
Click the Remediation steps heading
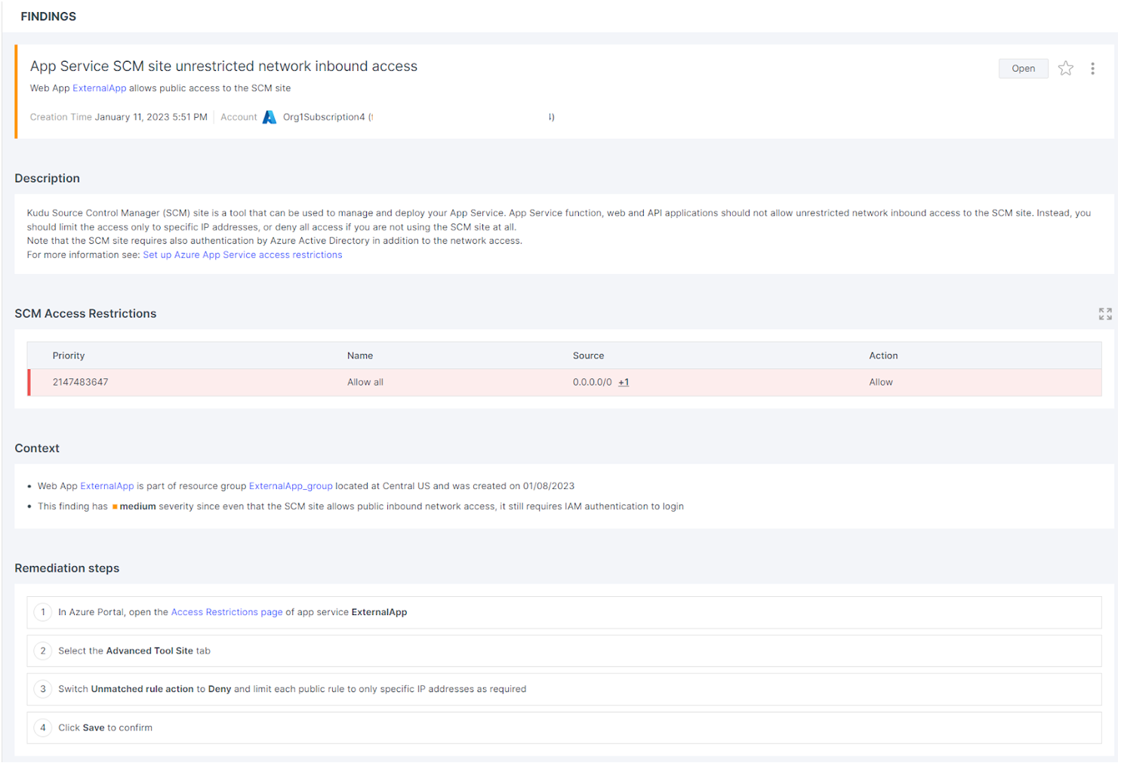67,568
